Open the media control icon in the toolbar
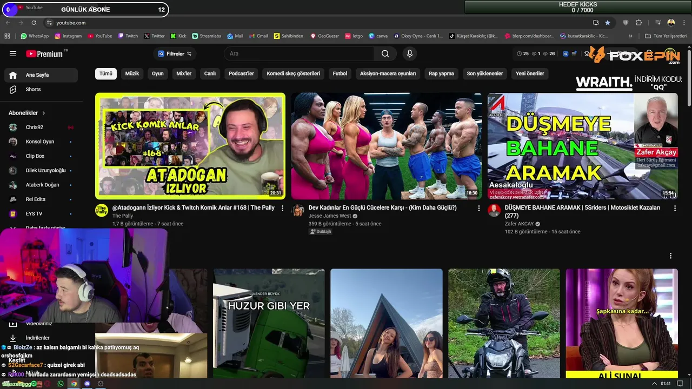 click(x=658, y=23)
